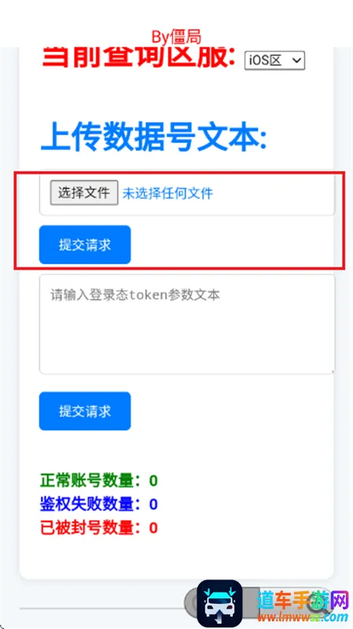The image size is (353, 629).
Task: Submit the token with lower 提交请求 button
Action: pyautogui.click(x=85, y=410)
